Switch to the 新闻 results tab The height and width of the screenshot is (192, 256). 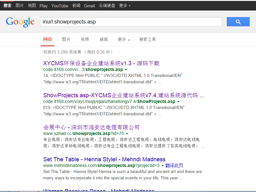(104, 39)
